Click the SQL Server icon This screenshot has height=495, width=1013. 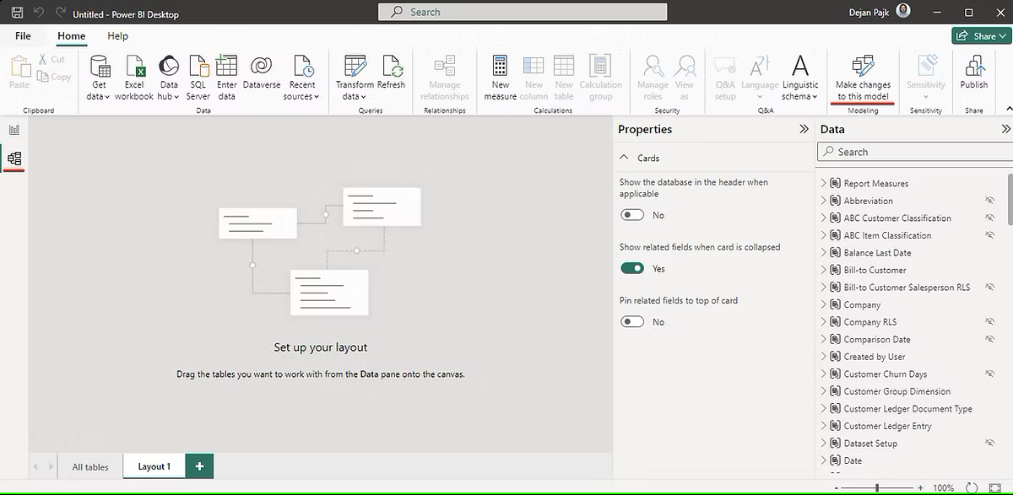[x=198, y=67]
